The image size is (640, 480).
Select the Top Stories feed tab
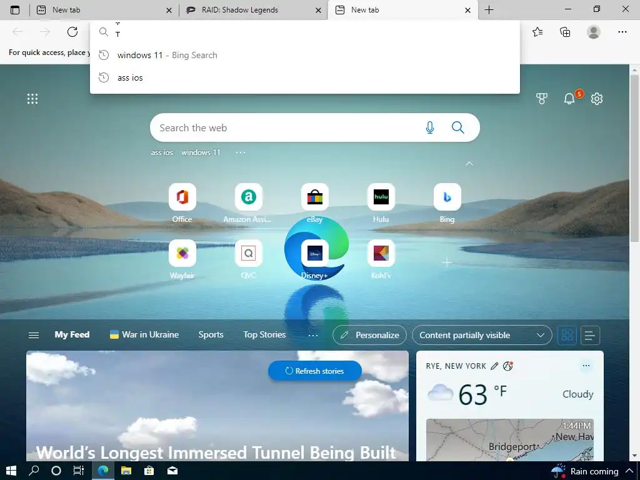pyautogui.click(x=264, y=335)
